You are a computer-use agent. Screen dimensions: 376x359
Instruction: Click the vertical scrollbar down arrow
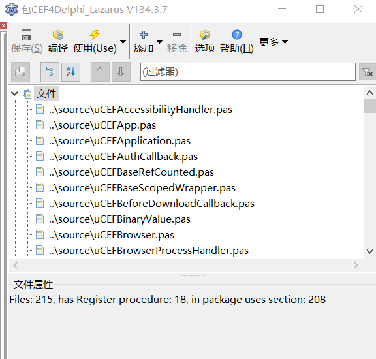click(369, 251)
